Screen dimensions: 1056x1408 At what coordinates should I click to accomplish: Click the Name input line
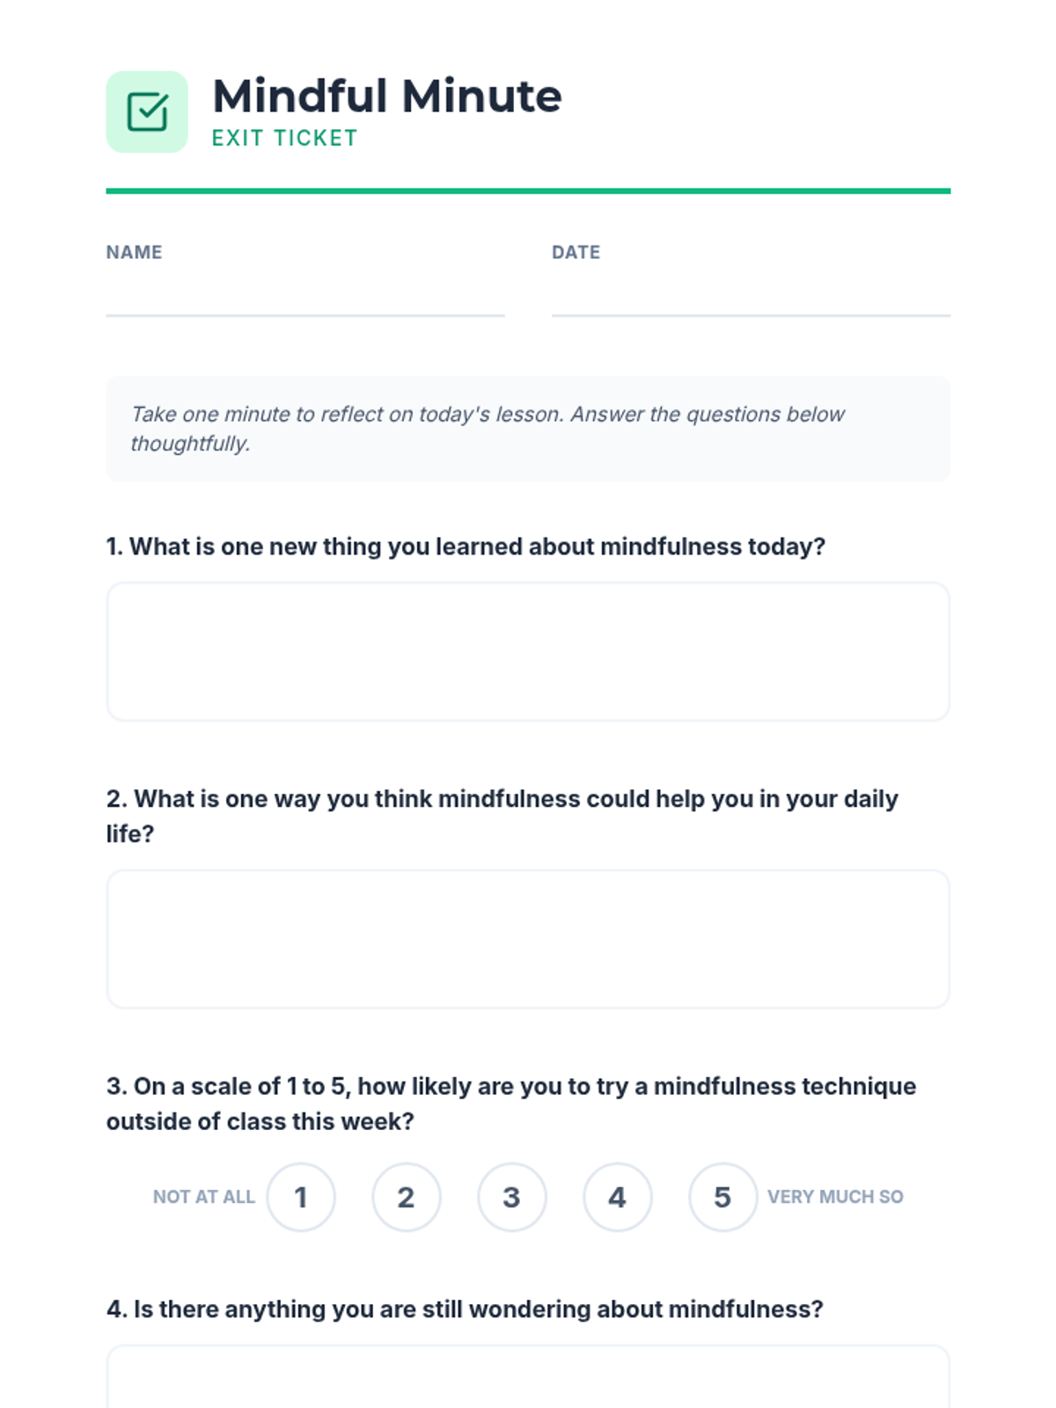(x=304, y=297)
